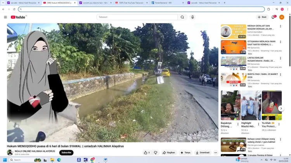The width and height of the screenshot is (291, 163).
Task: Click the magnifier search button
Action: tap(182, 17)
